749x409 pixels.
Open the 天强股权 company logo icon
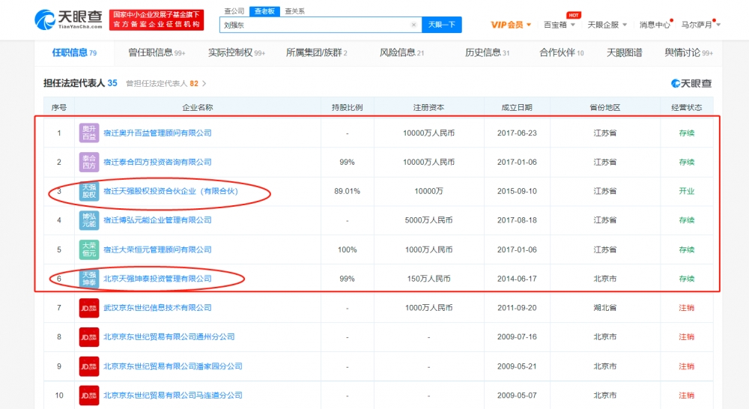(x=89, y=191)
